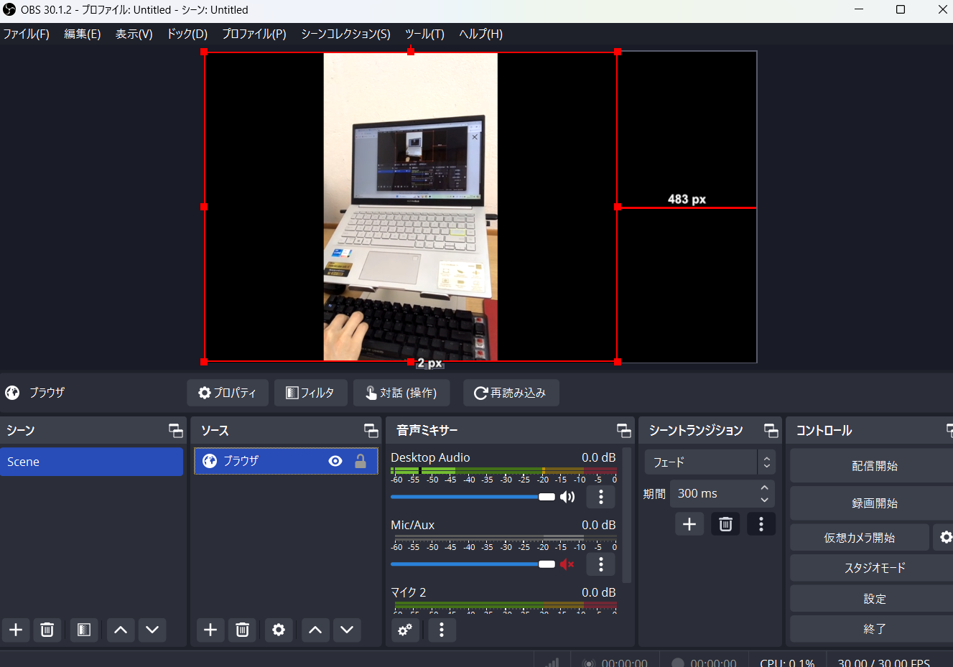Open the シーンコレクション(S) menu
The image size is (953, 667).
click(x=345, y=34)
